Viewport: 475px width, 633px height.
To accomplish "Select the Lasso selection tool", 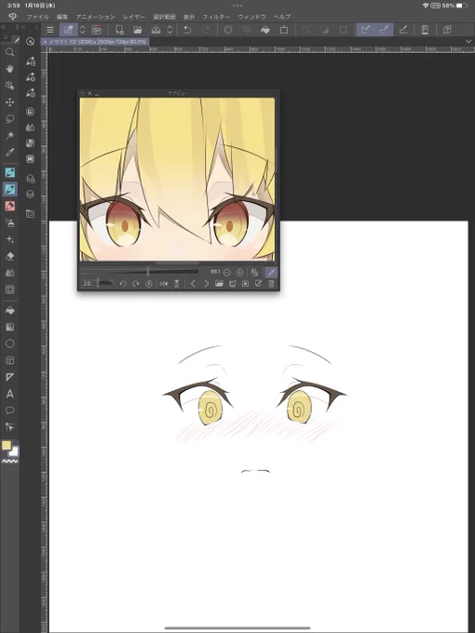I will [x=10, y=119].
